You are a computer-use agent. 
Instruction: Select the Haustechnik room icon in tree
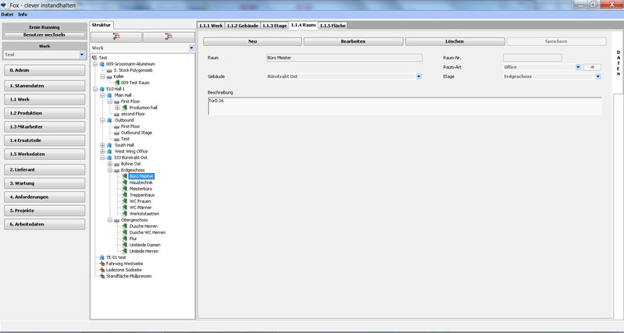(124, 182)
